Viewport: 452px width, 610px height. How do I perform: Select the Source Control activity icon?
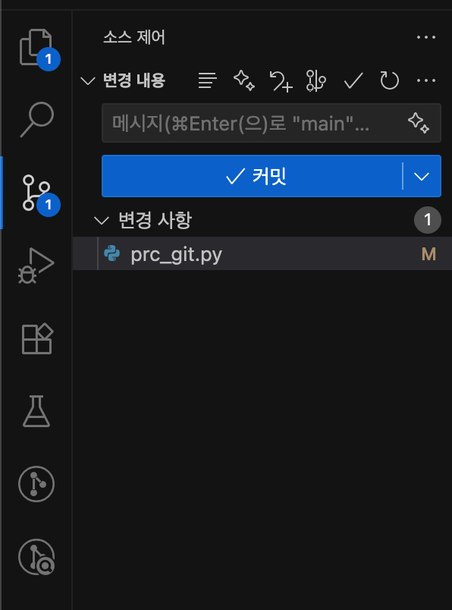point(36,193)
